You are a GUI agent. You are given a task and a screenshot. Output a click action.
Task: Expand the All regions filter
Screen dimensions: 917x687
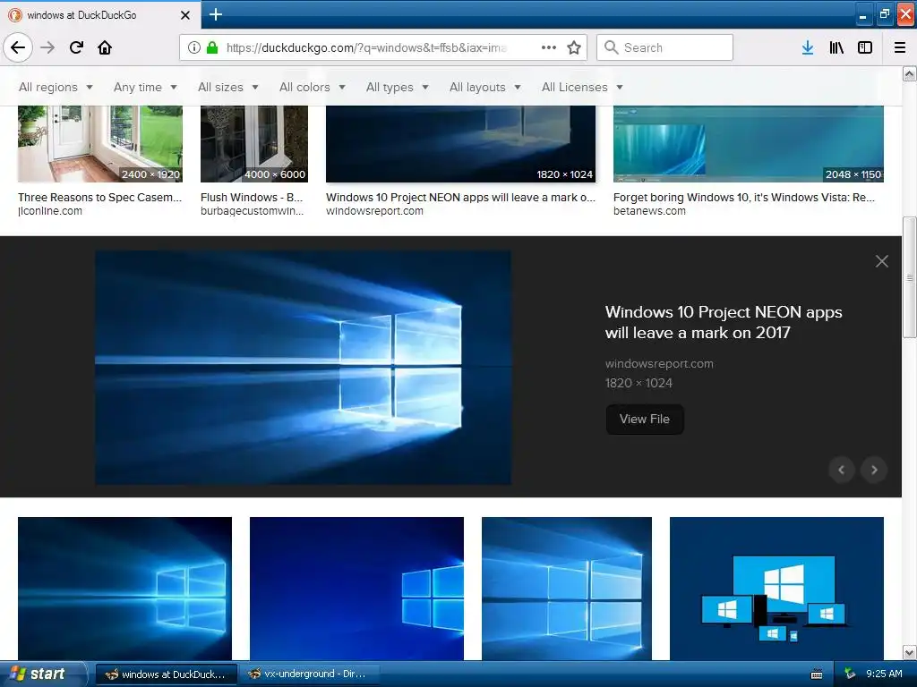[x=56, y=87]
